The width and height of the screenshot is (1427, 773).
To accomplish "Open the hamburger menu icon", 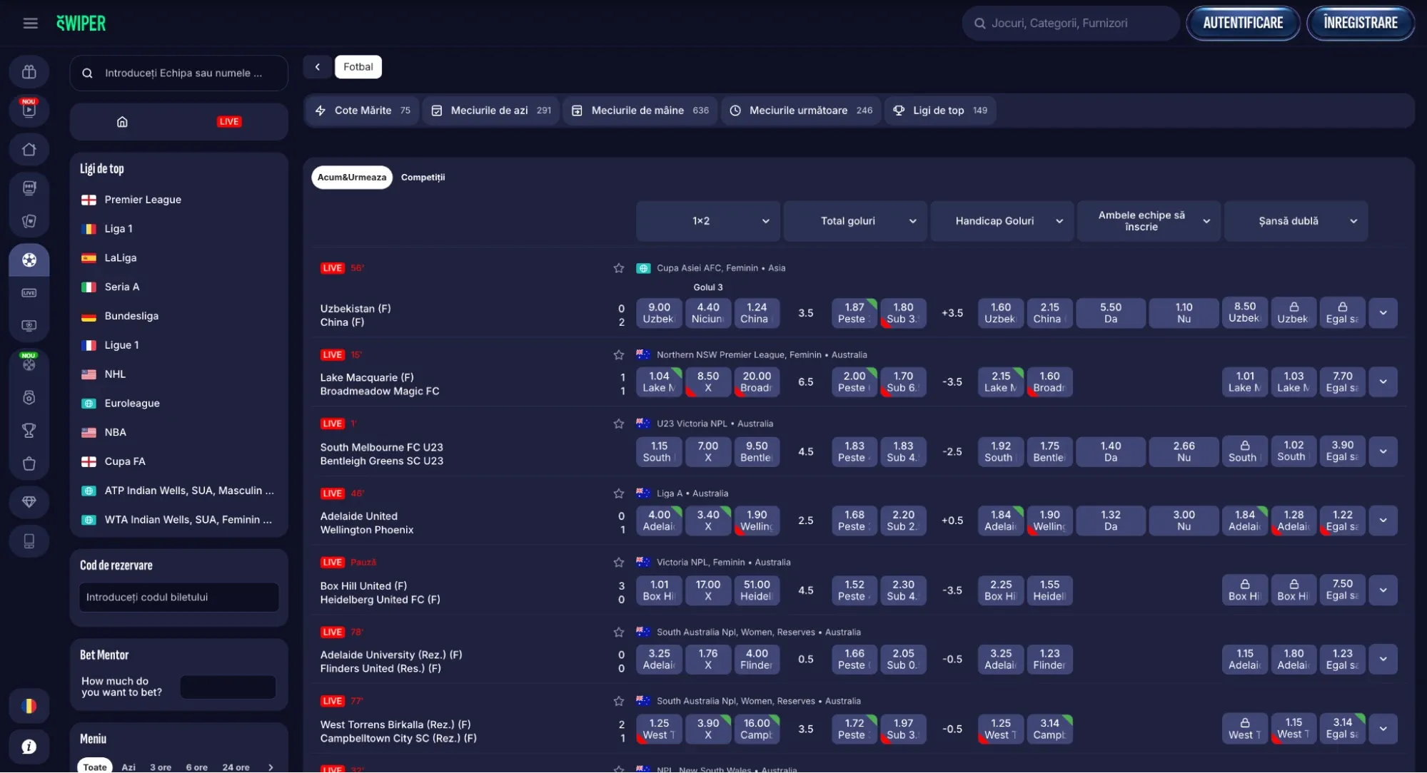I will pos(30,24).
